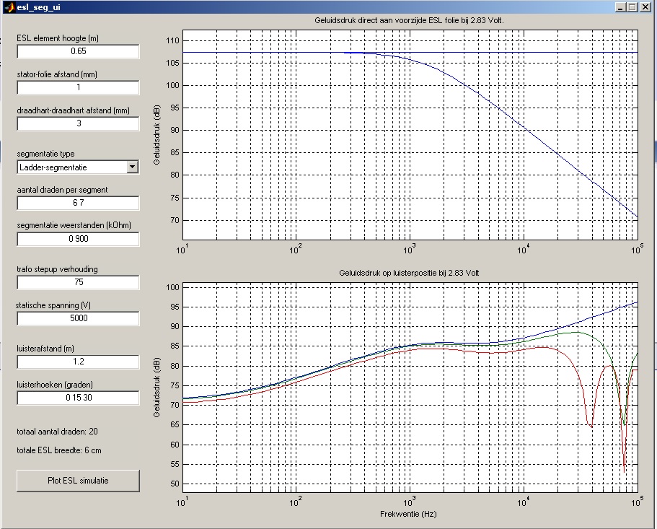Click the 'luisterafstand (m)' label
The image size is (657, 529).
[x=45, y=349]
